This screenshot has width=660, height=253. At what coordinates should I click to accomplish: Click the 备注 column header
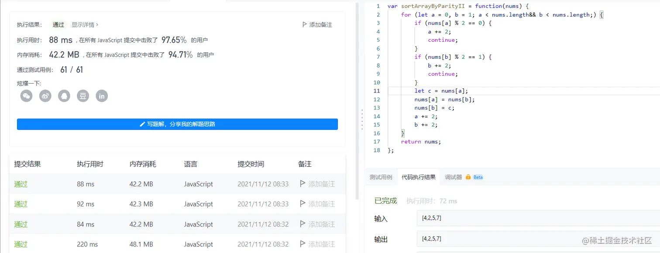tap(305, 164)
